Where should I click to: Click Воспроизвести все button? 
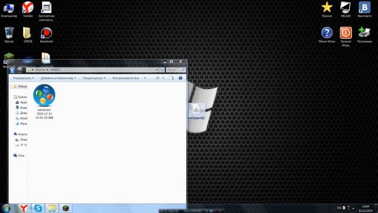pos(126,78)
